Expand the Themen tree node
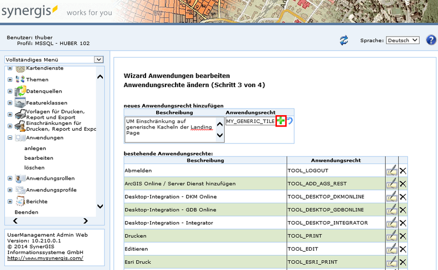438x270 pixels. (10, 80)
